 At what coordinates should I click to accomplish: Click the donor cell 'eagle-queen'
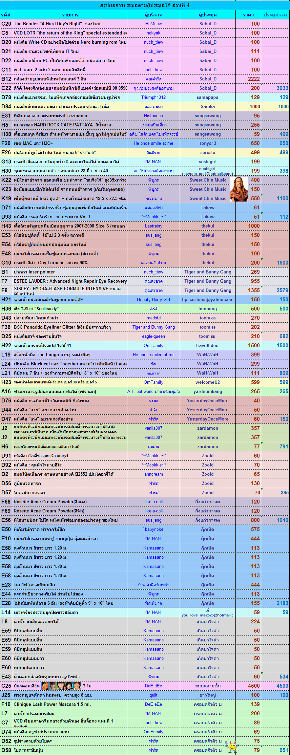pyautogui.click(x=154, y=336)
